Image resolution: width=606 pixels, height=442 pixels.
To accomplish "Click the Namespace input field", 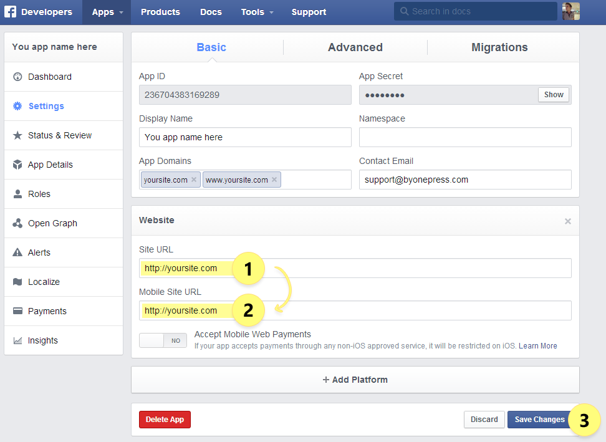I will [x=465, y=137].
